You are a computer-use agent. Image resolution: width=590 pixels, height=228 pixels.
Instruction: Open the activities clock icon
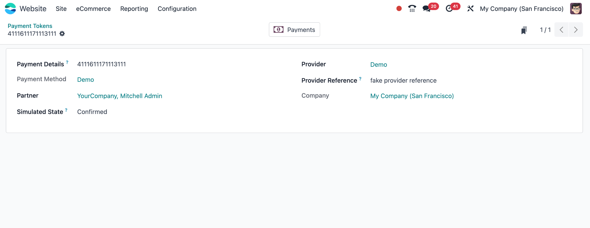(449, 9)
